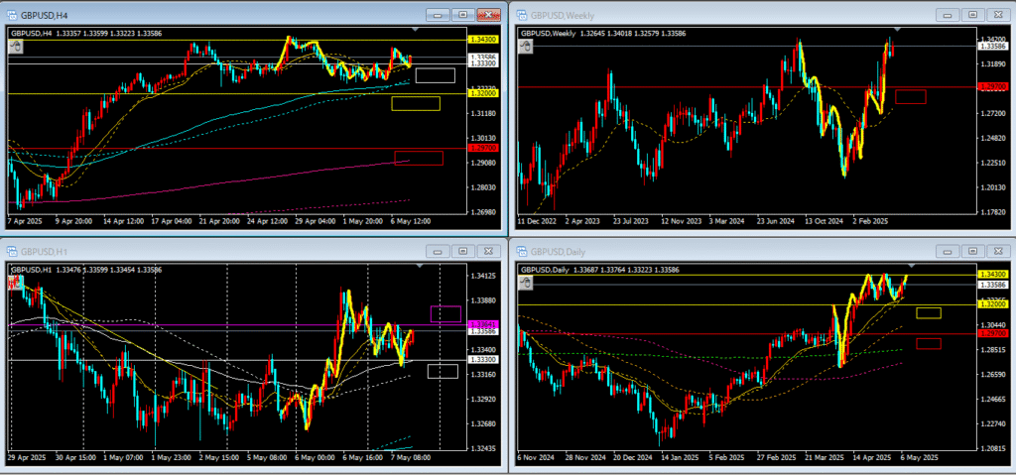Maximize the GBPUSD,Weekly chart window

tap(973, 14)
